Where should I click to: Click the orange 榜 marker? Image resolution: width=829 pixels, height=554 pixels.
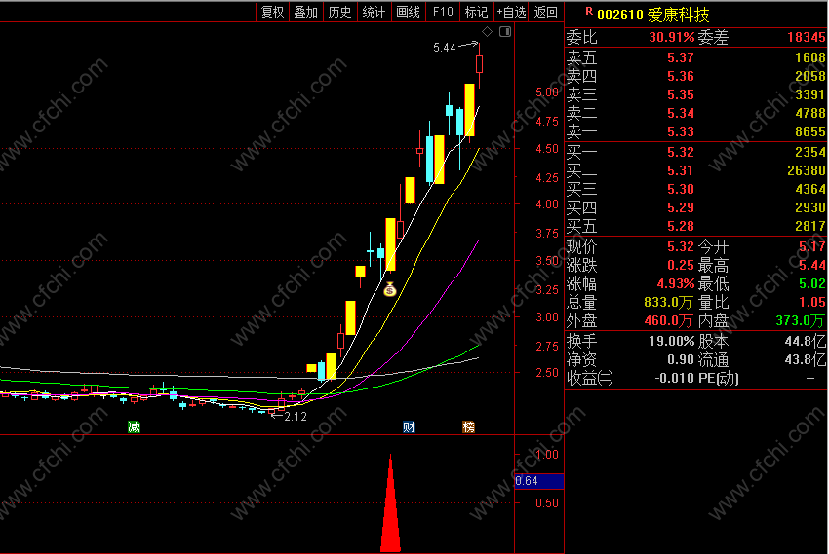(x=468, y=426)
